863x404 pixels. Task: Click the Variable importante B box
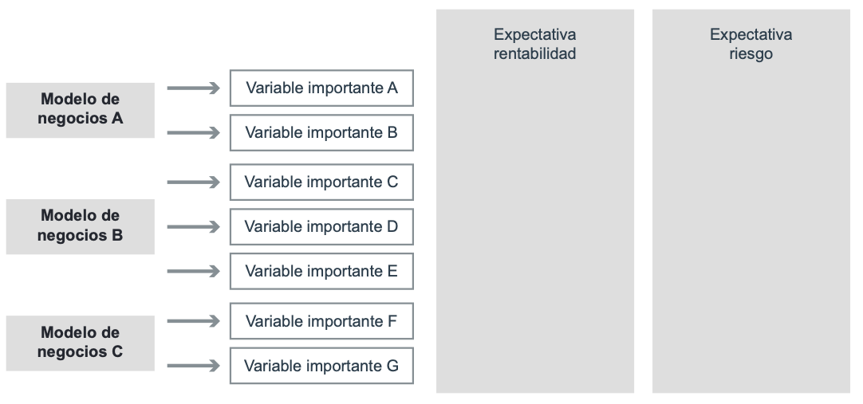point(321,132)
